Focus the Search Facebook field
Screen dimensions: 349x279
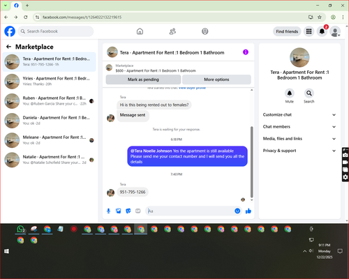[56, 31]
